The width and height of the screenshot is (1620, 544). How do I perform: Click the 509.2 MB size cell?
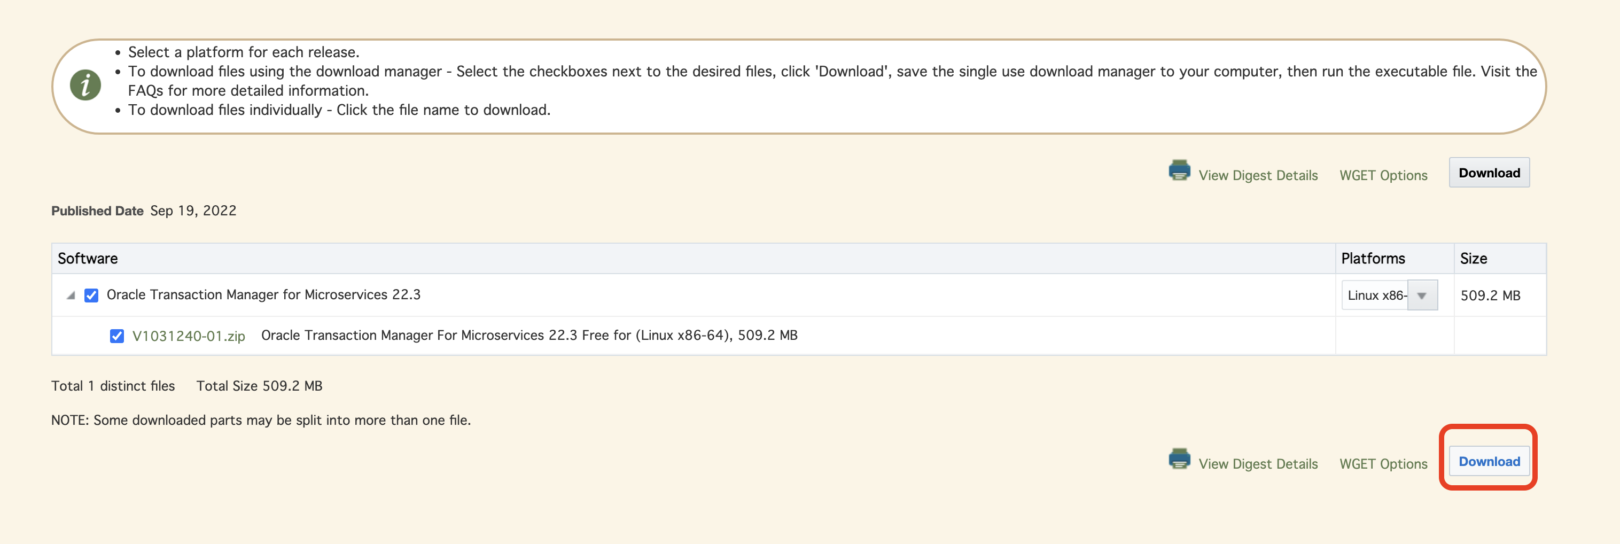pos(1490,296)
